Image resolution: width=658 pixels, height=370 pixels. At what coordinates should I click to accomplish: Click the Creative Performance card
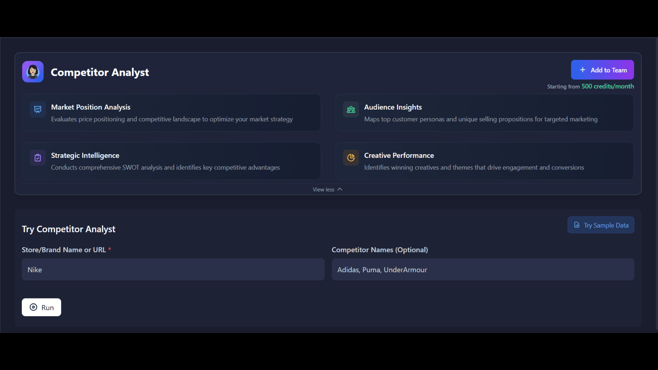(x=484, y=161)
